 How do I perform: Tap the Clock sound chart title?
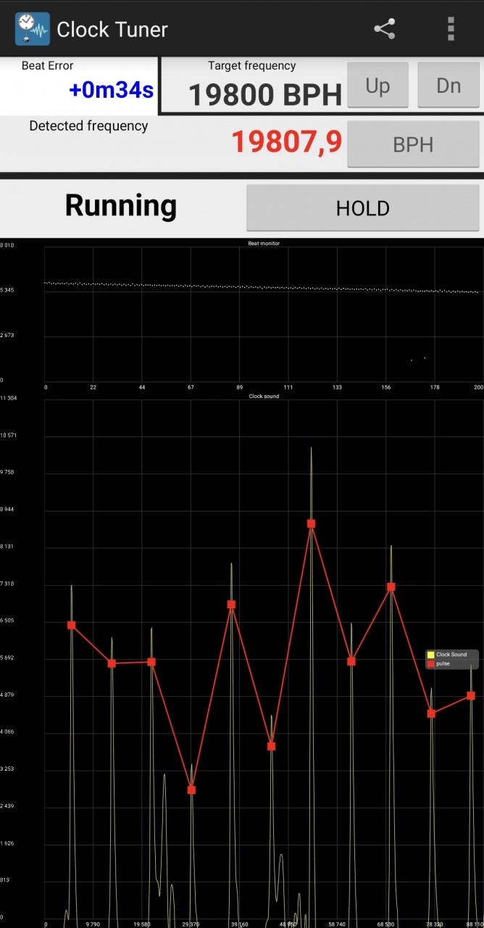(264, 397)
